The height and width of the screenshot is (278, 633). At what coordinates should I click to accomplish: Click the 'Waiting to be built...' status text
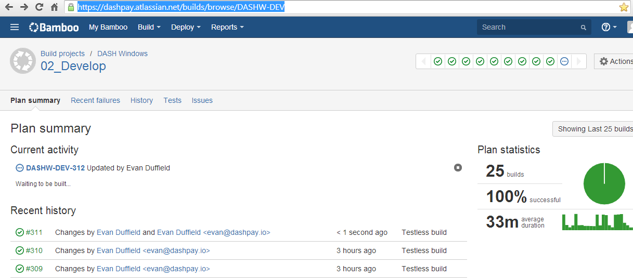point(43,184)
